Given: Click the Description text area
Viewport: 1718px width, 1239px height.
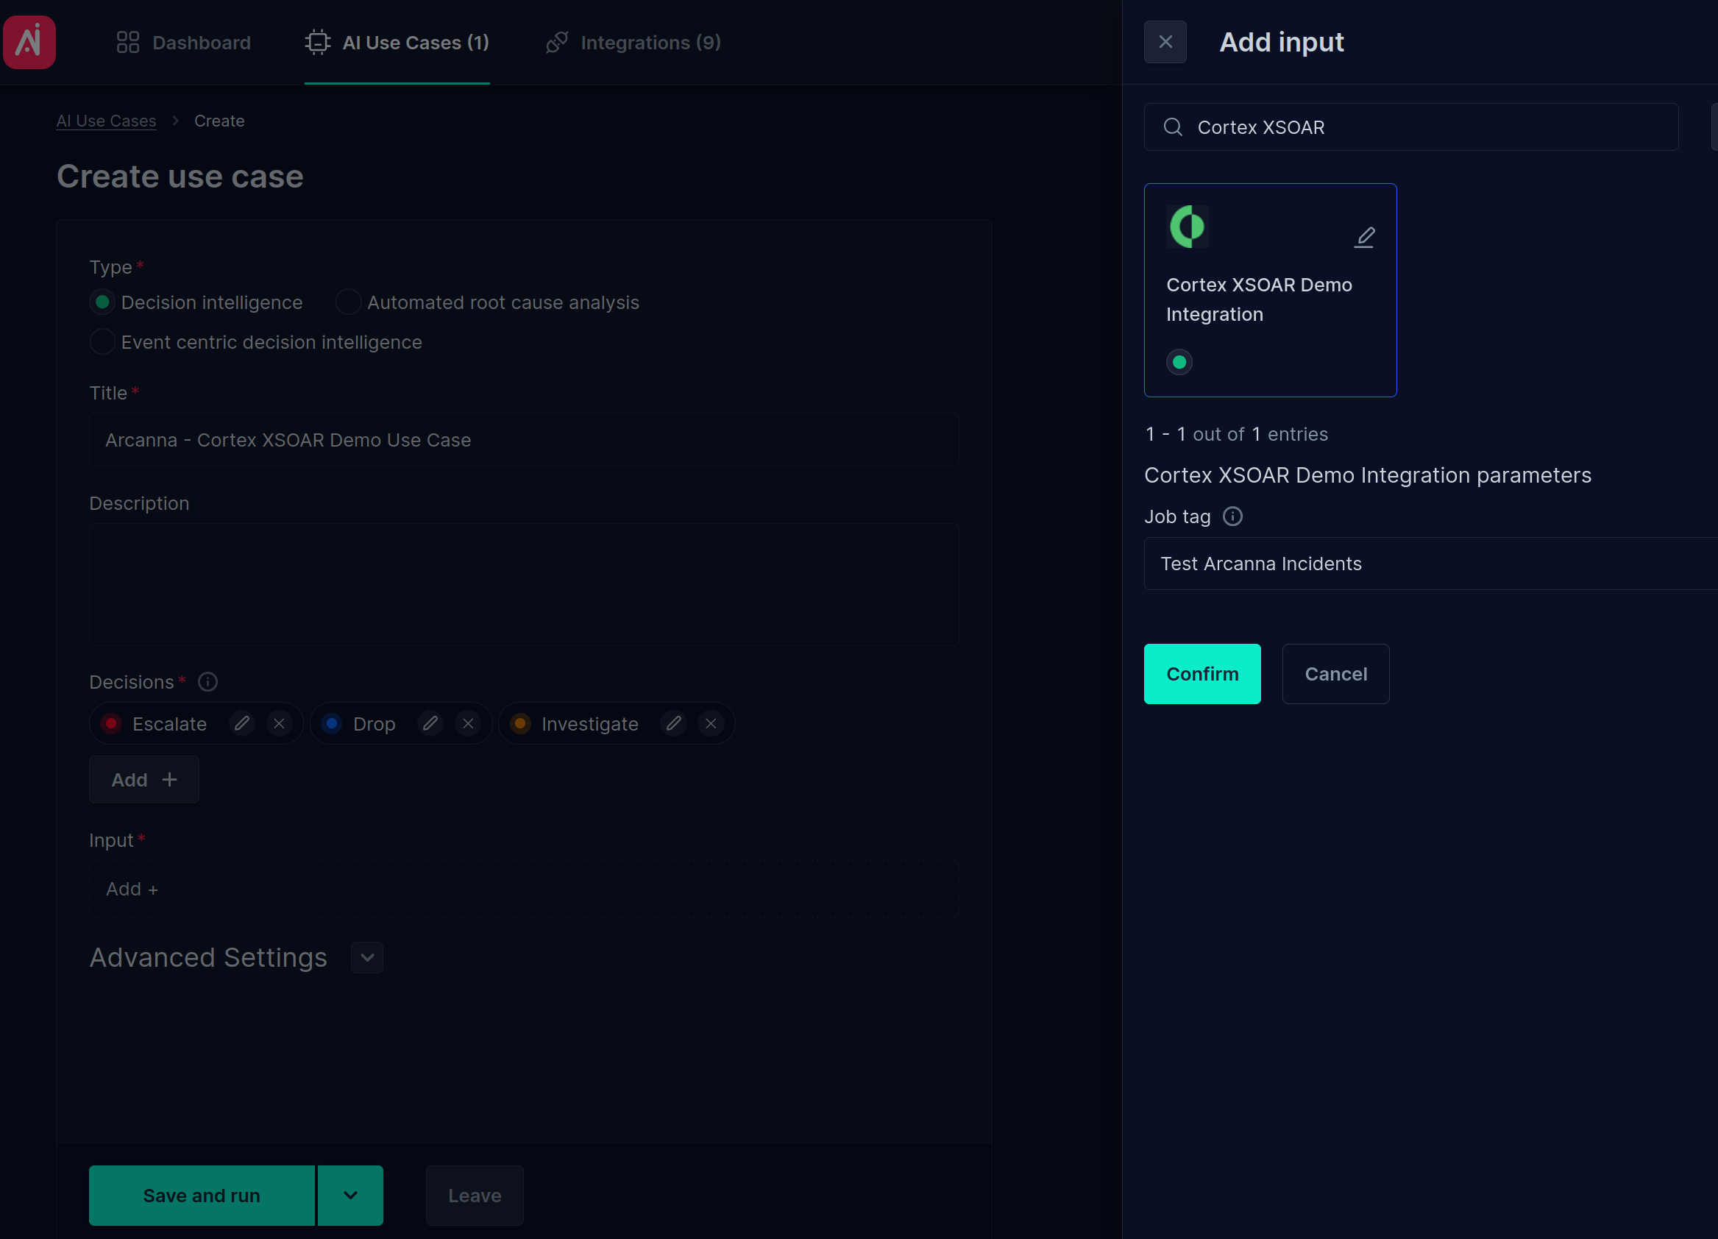Looking at the screenshot, I should (524, 585).
